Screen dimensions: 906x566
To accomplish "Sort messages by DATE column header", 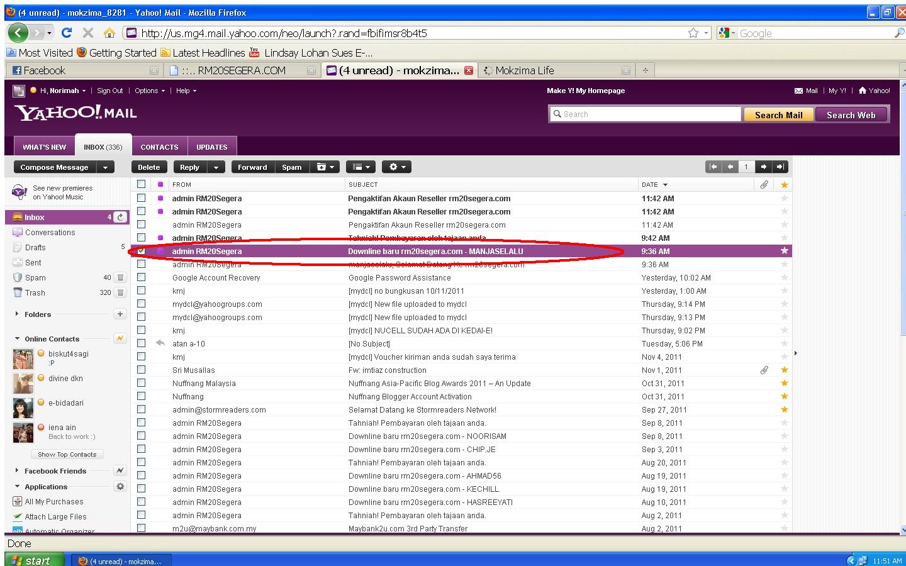I will tap(654, 185).
